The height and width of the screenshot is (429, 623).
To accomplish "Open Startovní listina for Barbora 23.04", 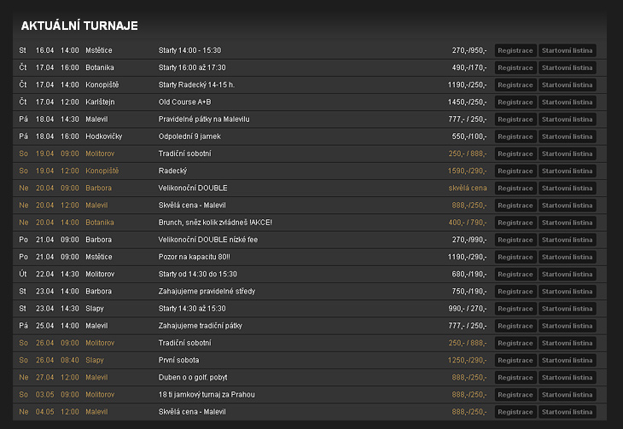I will 567,292.
